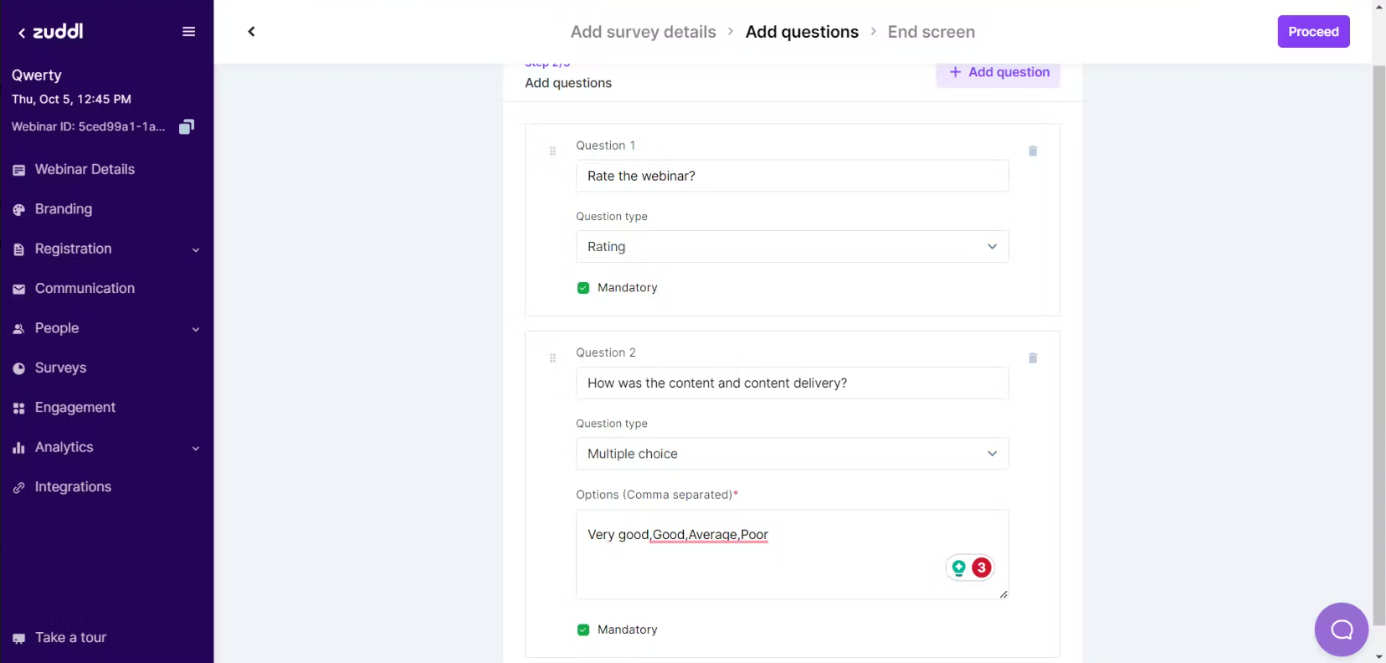Go to the End screen step
The image size is (1386, 663).
click(931, 32)
